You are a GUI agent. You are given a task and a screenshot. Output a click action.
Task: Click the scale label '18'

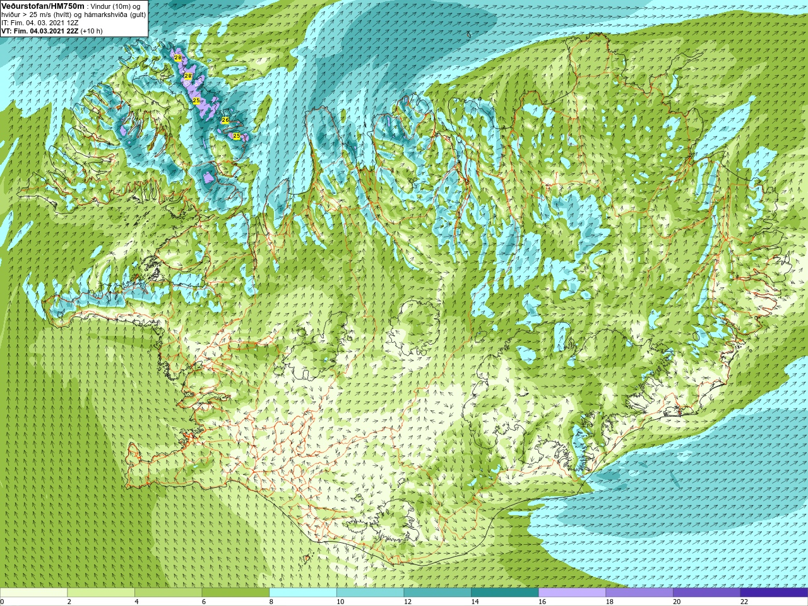pos(610,602)
